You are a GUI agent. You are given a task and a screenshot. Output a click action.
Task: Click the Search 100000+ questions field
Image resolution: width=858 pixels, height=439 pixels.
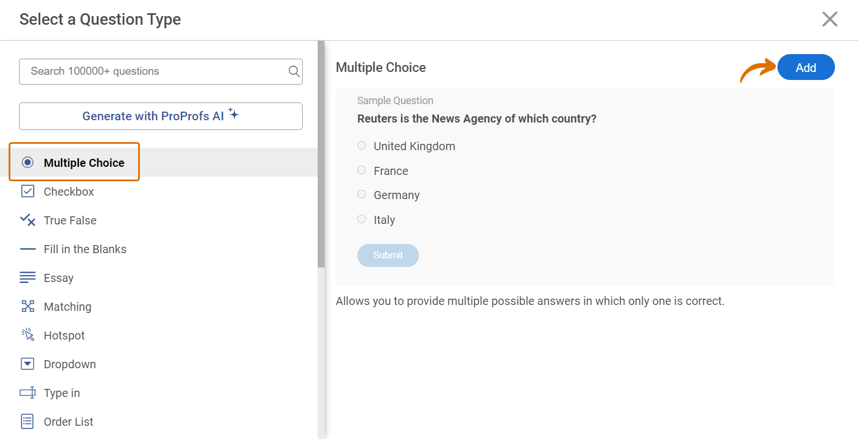[x=152, y=71]
